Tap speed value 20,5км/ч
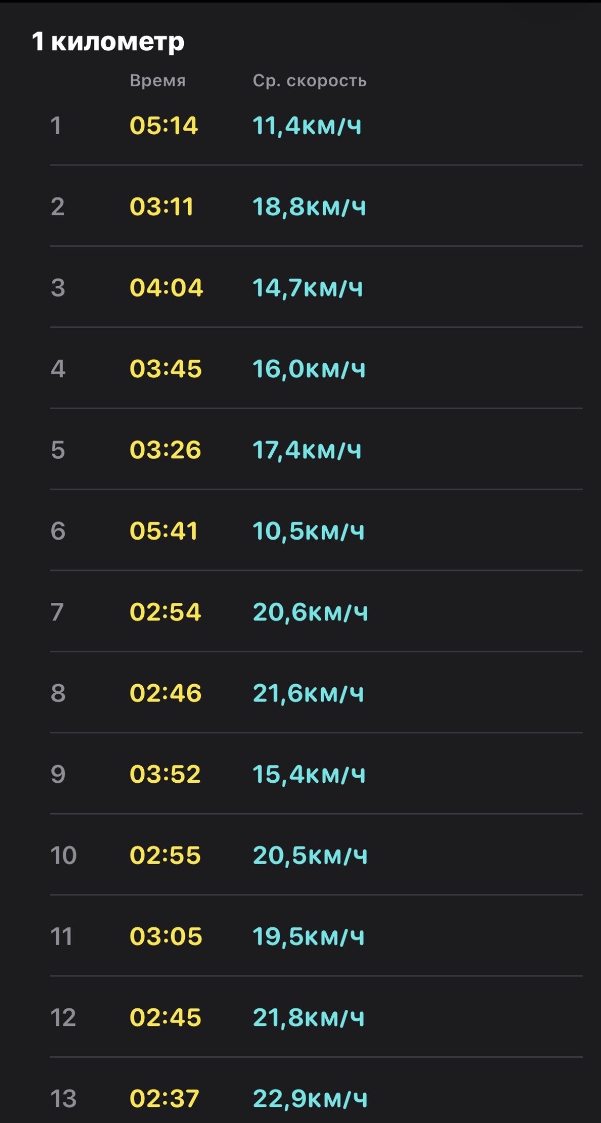Screen dimensions: 601x1123 tap(310, 856)
